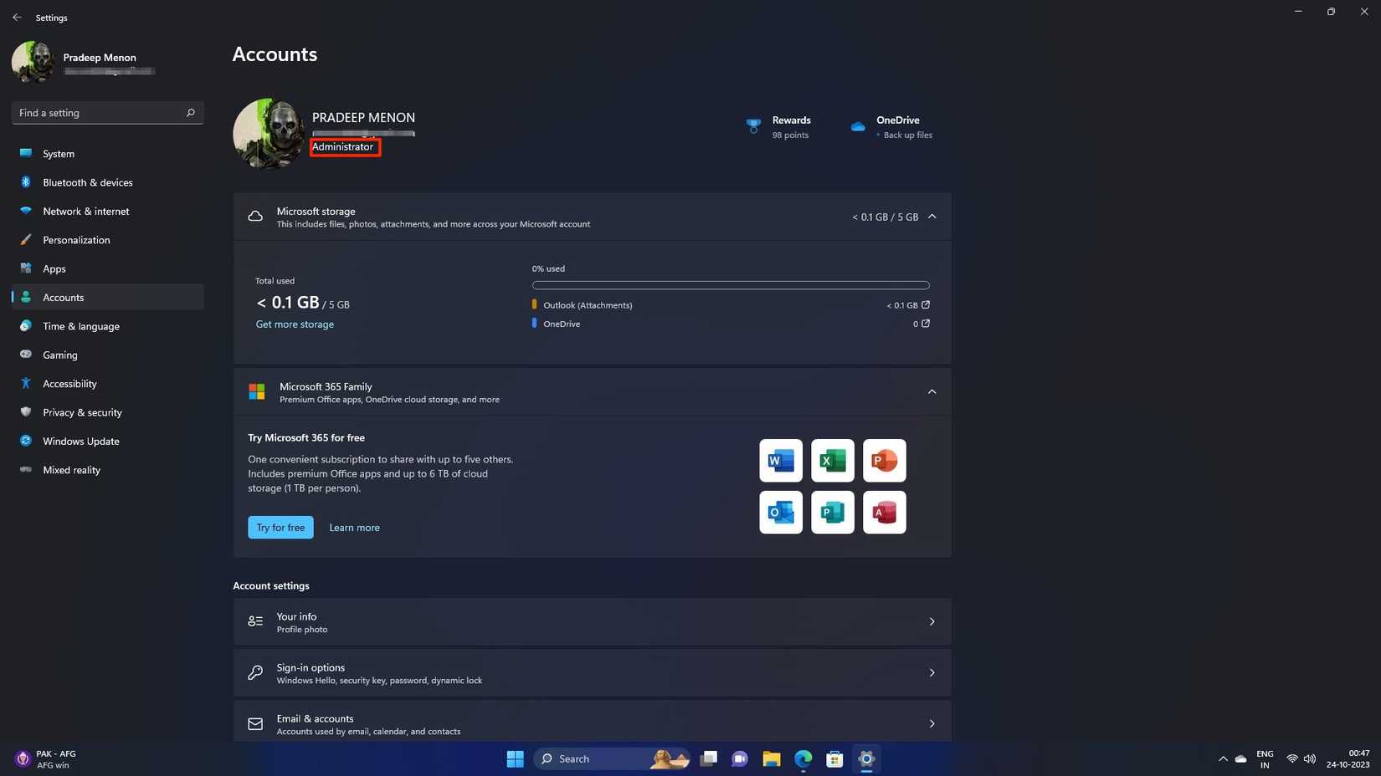Open Rewards 98 points

pos(778,127)
